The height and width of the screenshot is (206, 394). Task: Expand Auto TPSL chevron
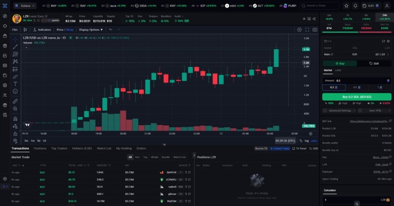[389, 111]
